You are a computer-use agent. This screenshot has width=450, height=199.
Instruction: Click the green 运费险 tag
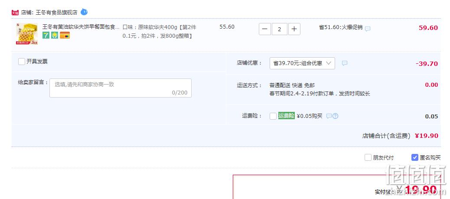(287, 116)
